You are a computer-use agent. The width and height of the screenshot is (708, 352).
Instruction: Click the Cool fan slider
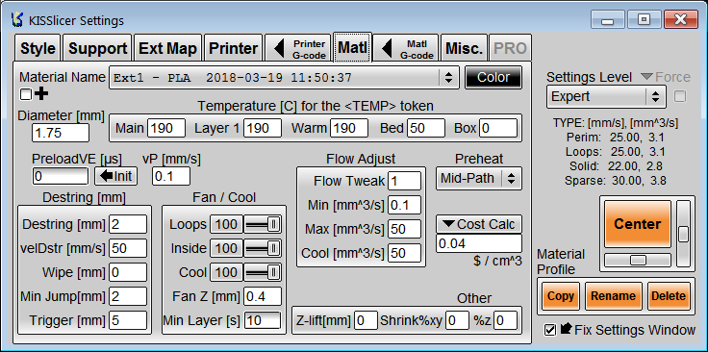[263, 272]
